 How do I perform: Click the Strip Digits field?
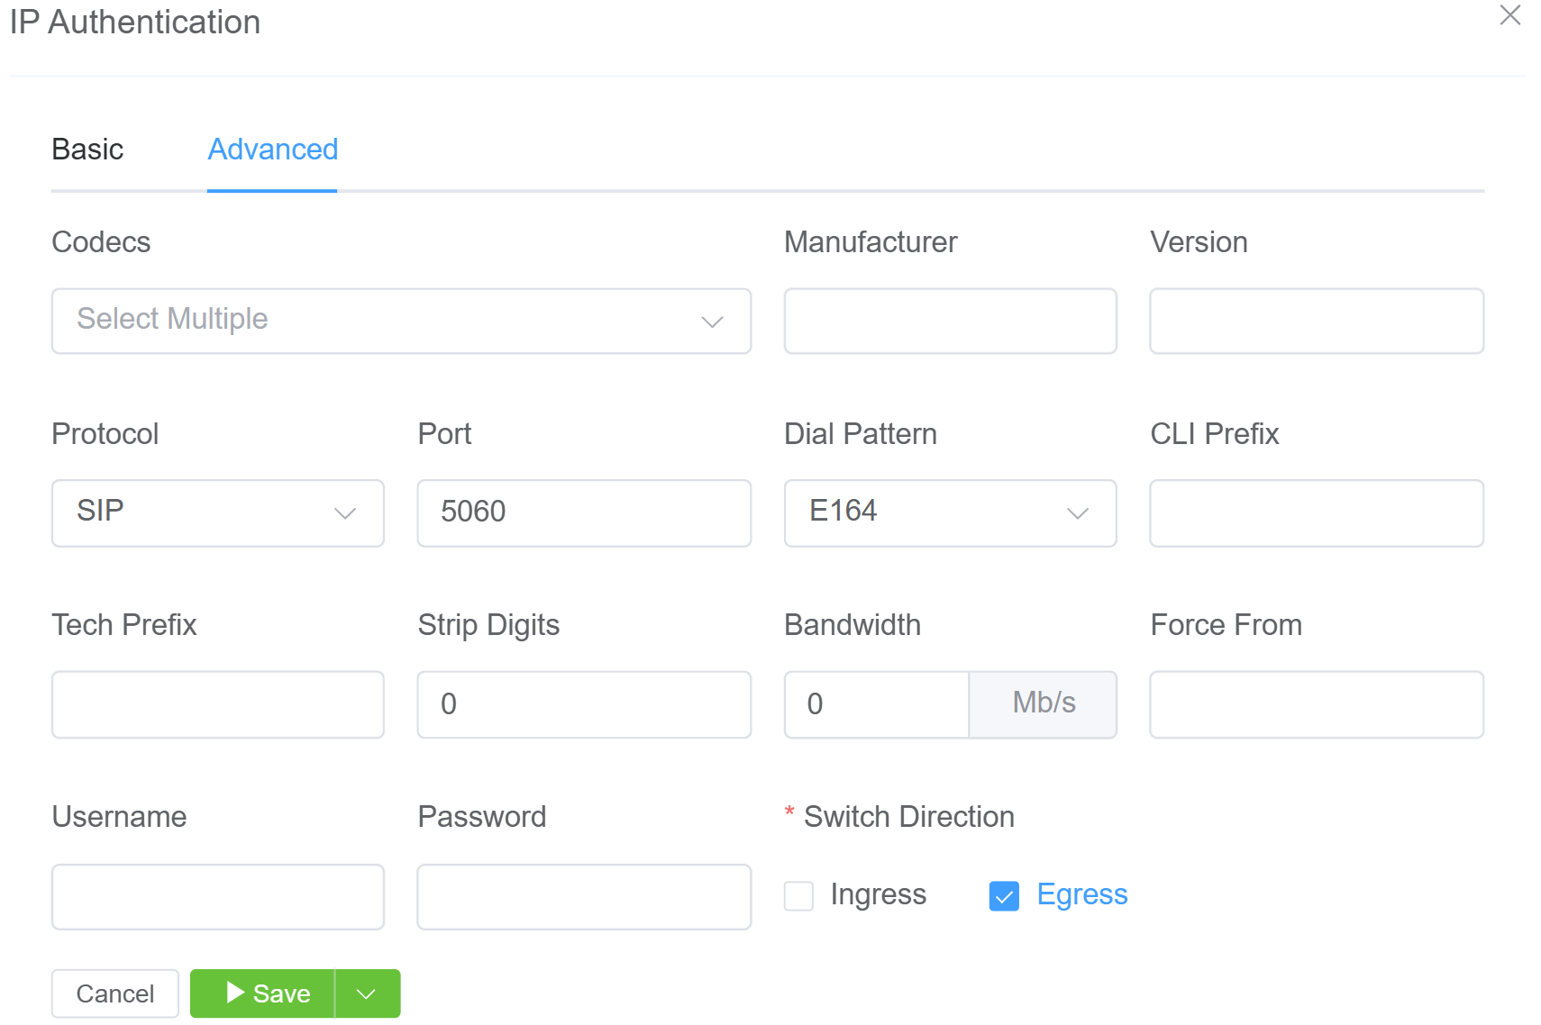pos(584,704)
